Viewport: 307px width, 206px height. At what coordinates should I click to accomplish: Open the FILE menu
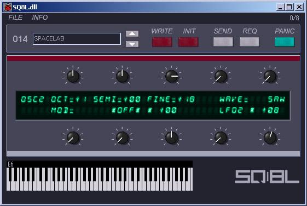pos(15,18)
